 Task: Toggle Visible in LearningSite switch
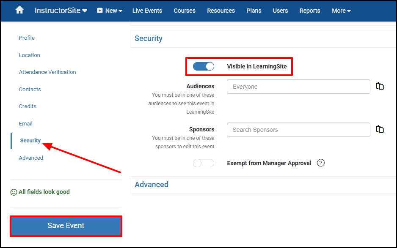click(x=204, y=66)
